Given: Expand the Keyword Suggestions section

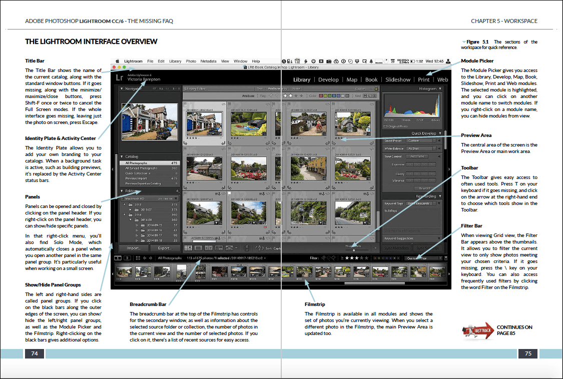Looking at the screenshot, I should 439,238.
